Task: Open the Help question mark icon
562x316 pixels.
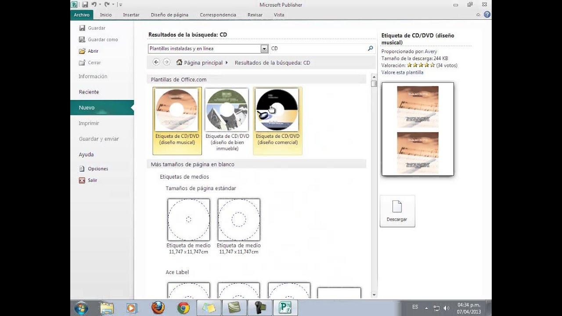Action: click(487, 14)
